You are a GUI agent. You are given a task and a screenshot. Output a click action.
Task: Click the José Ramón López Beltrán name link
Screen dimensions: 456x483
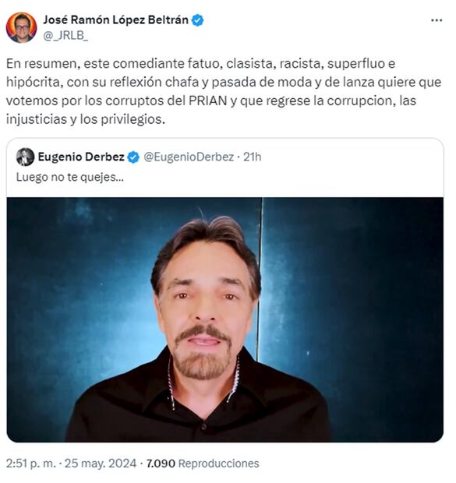[x=115, y=20]
